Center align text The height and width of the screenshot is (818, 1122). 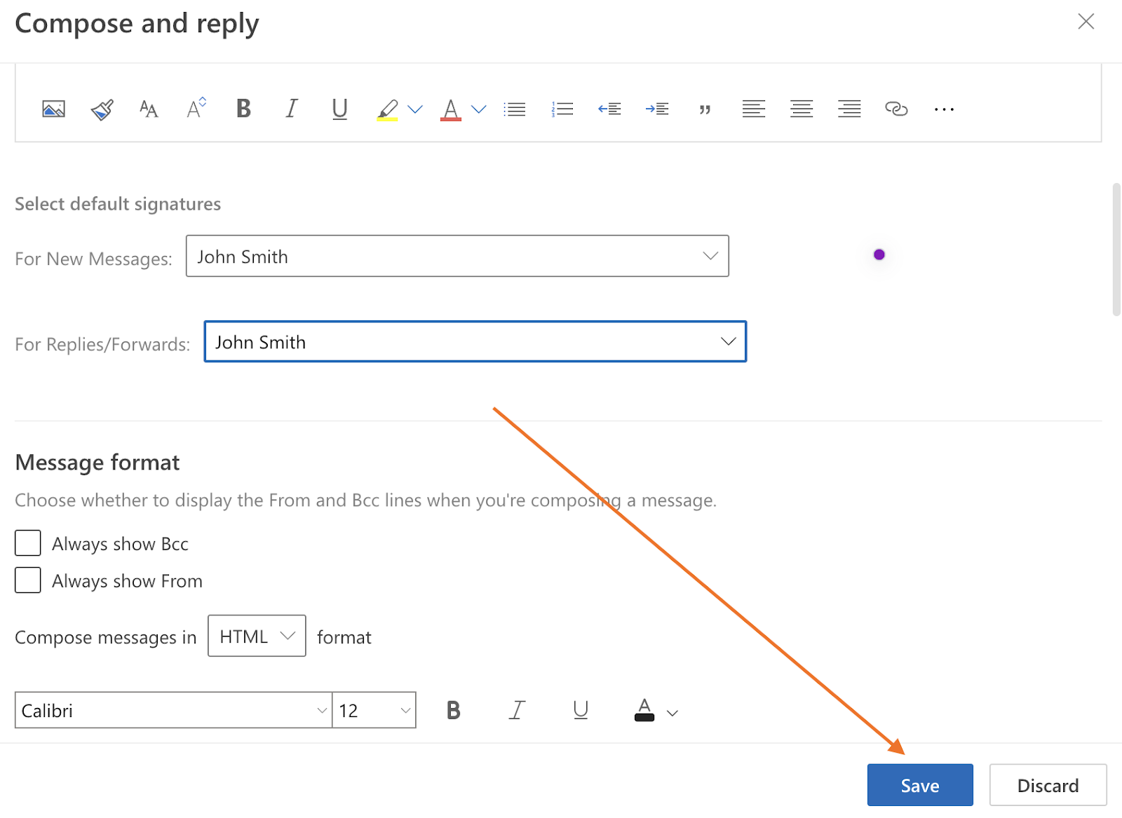pyautogui.click(x=802, y=109)
